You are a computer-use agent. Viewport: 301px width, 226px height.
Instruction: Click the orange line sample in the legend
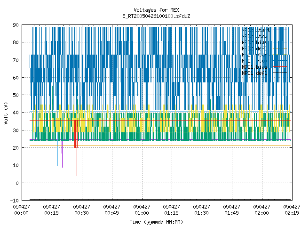(280, 48)
